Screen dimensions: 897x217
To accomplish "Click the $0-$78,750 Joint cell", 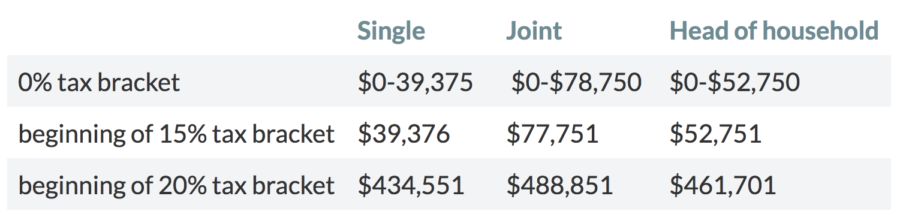I will coord(576,82).
